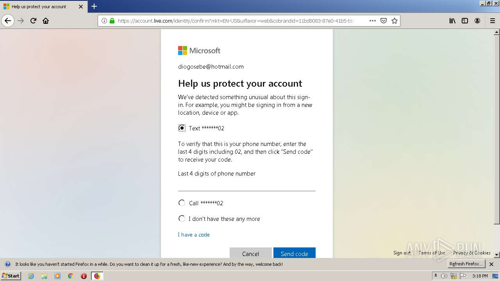The image size is (500, 281).
Task: Click the last 4 digits phone input field
Action: pos(247,185)
